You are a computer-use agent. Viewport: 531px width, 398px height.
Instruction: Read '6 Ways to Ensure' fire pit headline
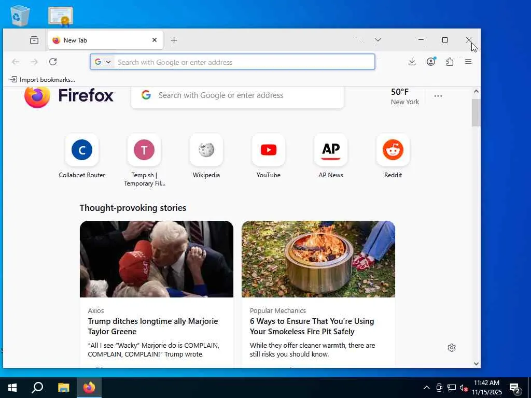312,326
